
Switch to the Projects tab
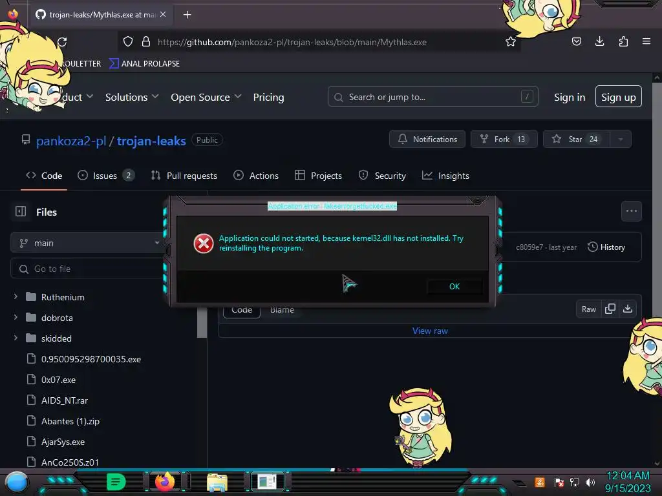coord(318,176)
